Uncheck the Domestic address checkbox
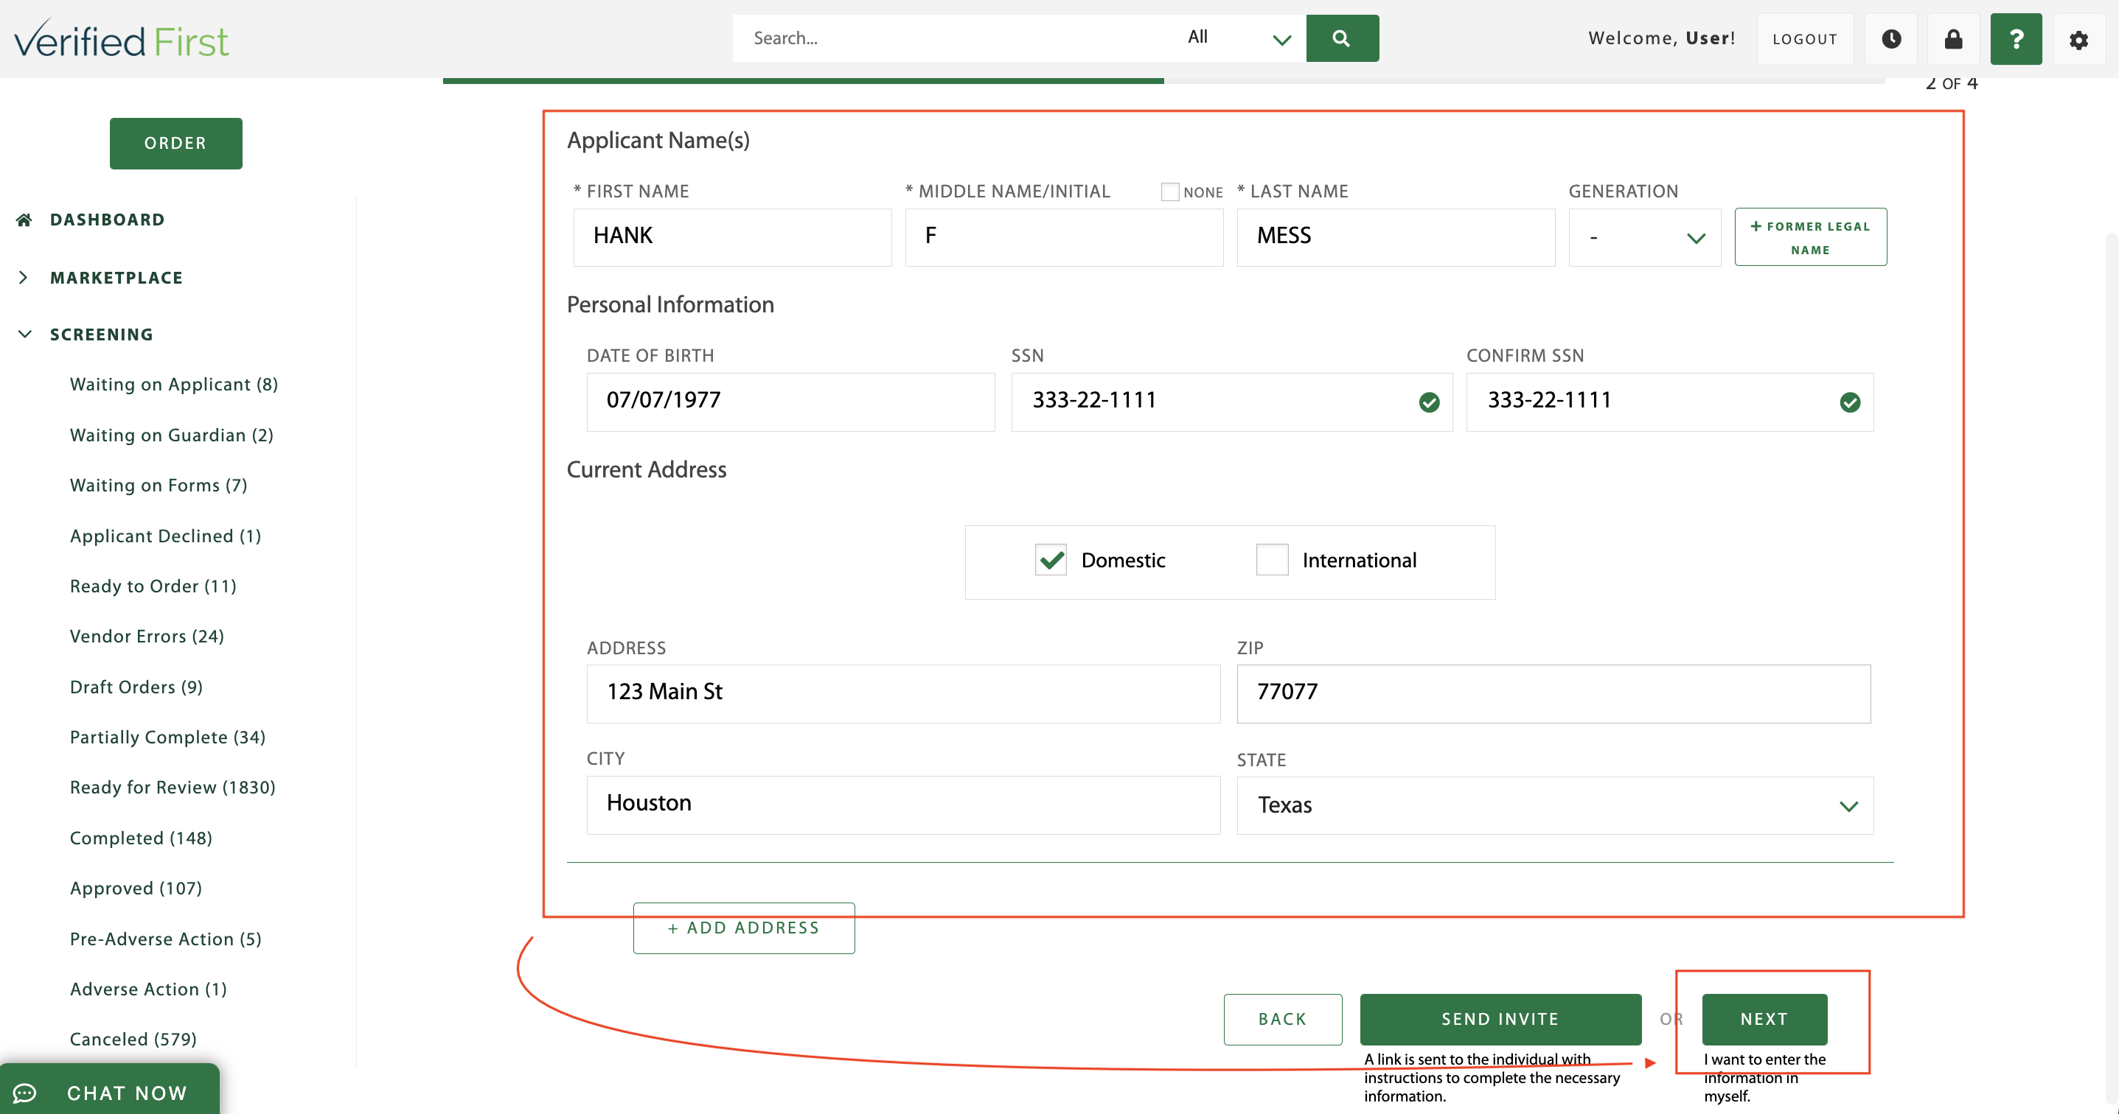The width and height of the screenshot is (2119, 1114). [1051, 560]
